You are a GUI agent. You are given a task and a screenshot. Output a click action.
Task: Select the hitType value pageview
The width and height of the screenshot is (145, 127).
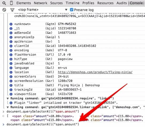[x=65, y=59]
